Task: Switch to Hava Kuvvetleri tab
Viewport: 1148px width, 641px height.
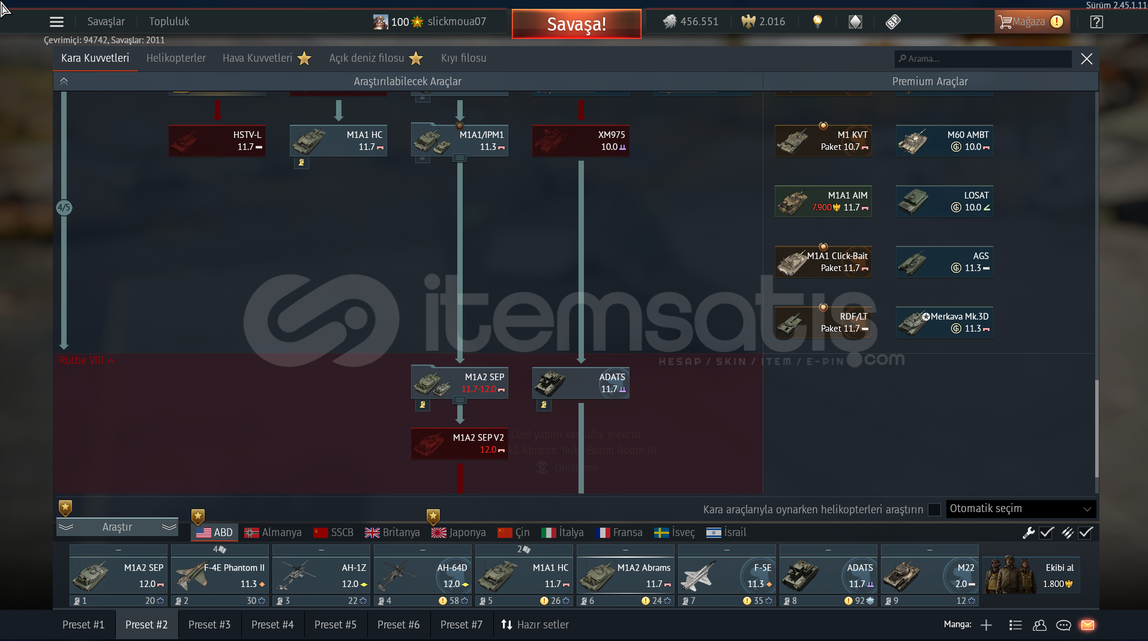Action: (x=266, y=58)
